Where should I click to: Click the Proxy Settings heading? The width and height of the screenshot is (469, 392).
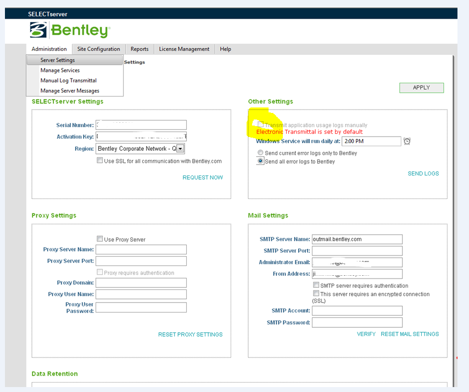tap(54, 215)
